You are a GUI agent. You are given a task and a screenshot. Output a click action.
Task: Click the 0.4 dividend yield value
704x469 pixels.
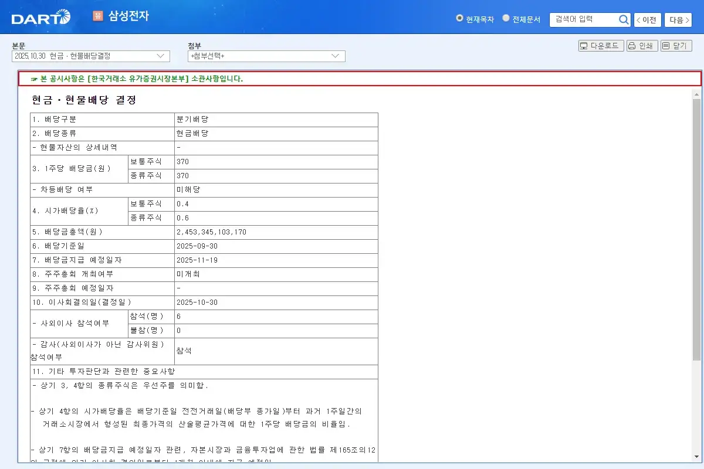click(x=182, y=204)
